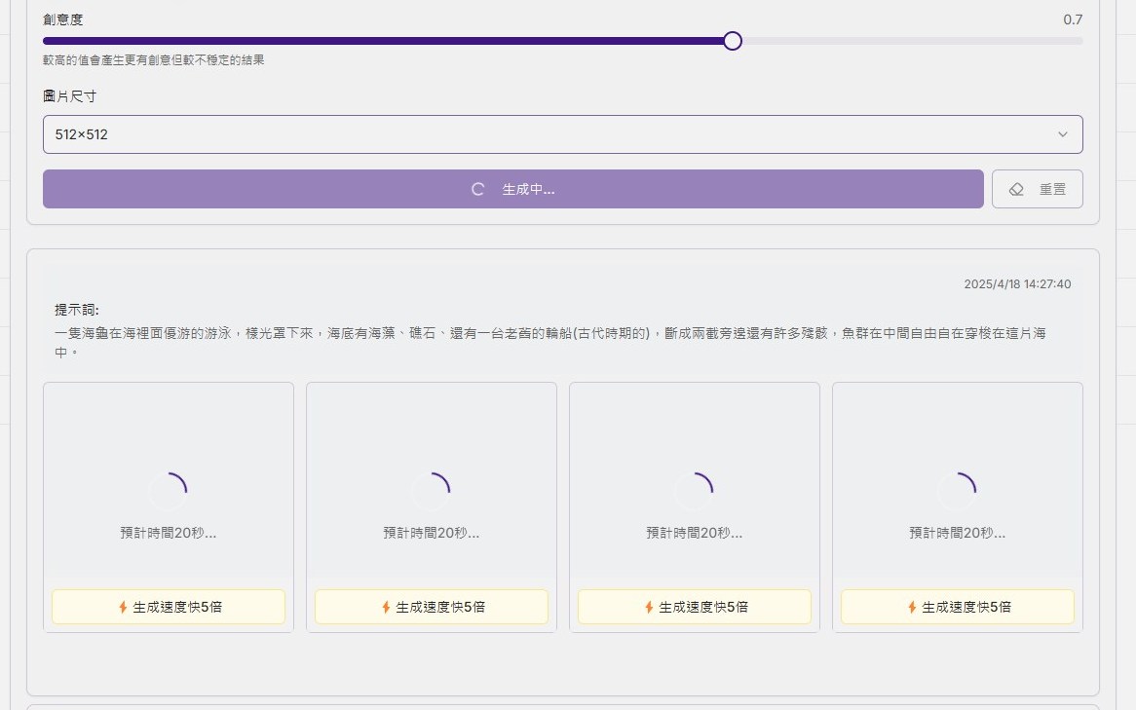Screen dimensions: 1136x710
Task: Click the 生成中... generating button
Action: point(512,189)
